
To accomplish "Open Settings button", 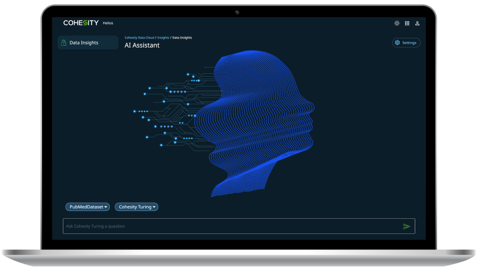I will [x=406, y=43].
